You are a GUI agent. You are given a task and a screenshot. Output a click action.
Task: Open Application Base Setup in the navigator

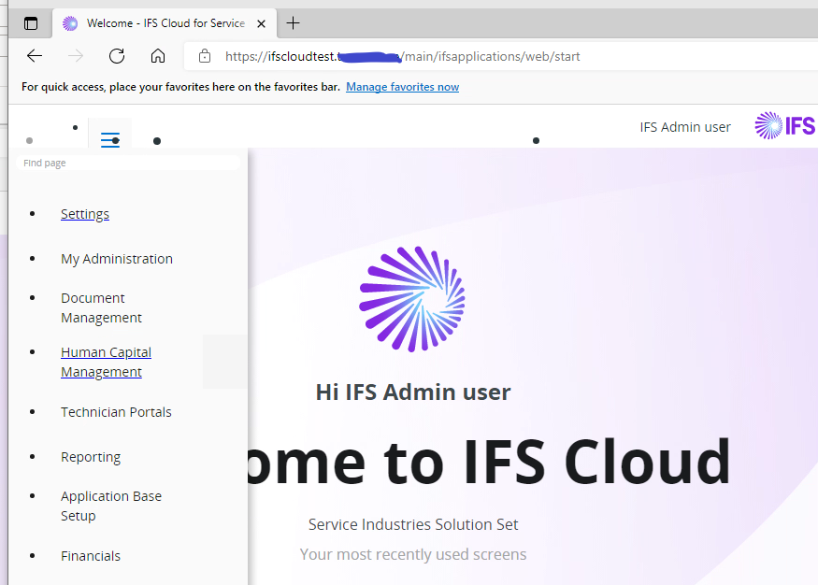(111, 506)
